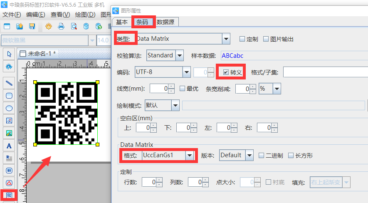
Task: Enable the 图片输出 checkbox
Action: (266, 39)
